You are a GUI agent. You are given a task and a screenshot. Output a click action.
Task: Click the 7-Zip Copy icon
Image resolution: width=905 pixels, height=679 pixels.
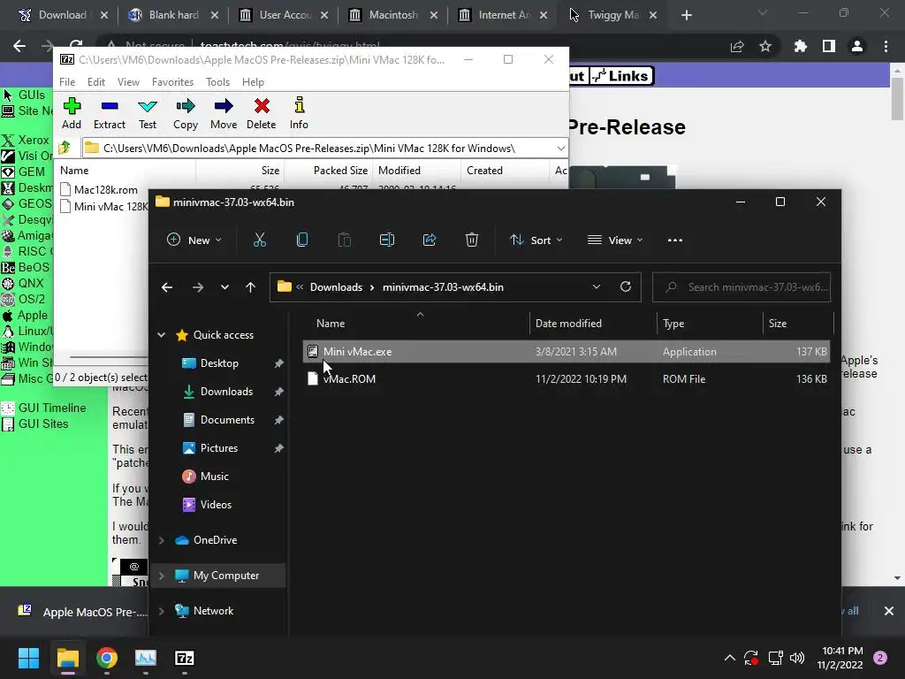point(186,106)
